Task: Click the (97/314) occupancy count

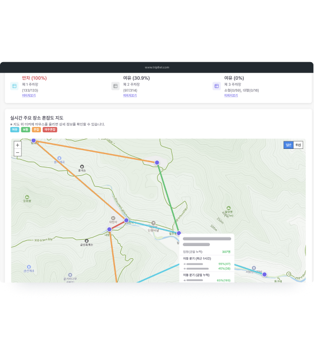Action: [x=130, y=90]
